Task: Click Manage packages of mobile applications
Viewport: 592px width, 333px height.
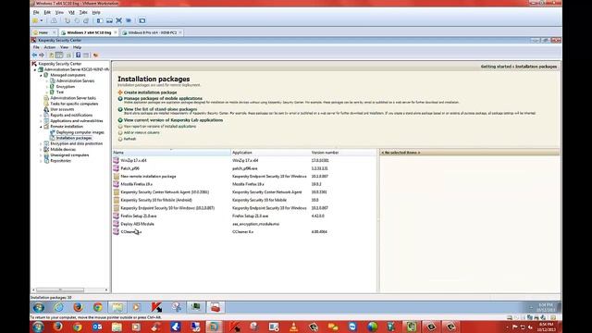Action: click(x=163, y=98)
